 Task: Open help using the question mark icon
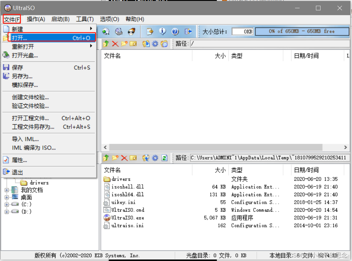[175, 32]
